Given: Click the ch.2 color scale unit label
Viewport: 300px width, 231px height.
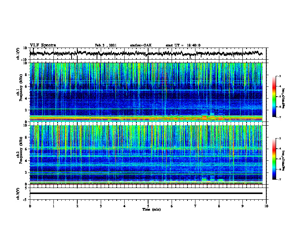Looking at the screenshot, I should pyautogui.click(x=284, y=160).
